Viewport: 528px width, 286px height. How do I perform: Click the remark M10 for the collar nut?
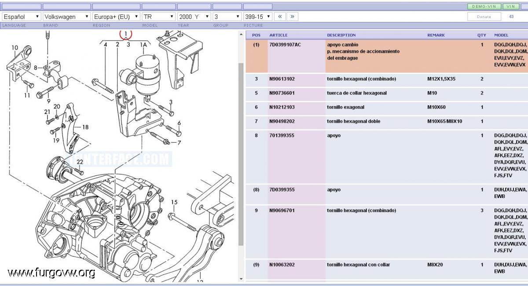pos(432,93)
